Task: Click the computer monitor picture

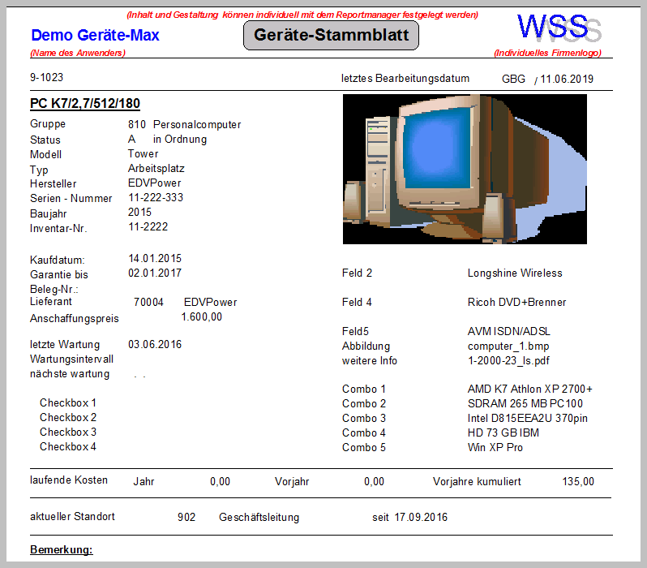Action: point(464,169)
